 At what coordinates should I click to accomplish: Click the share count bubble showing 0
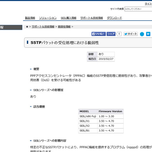[x=119, y=34]
